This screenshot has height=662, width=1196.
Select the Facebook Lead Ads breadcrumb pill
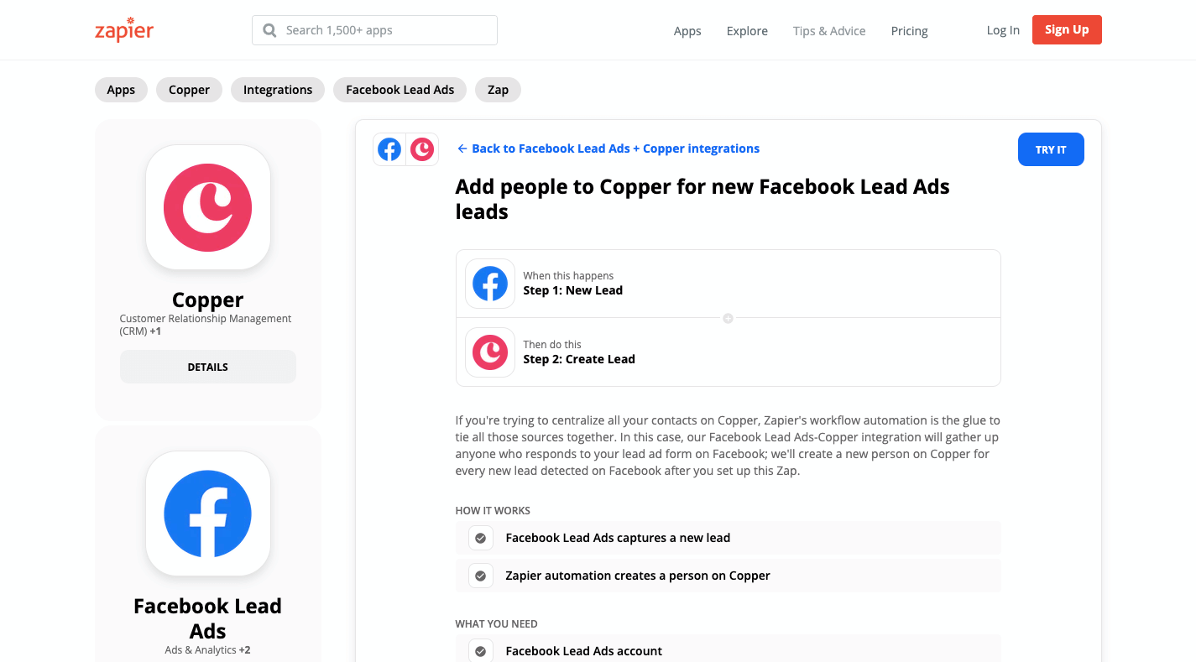pos(400,90)
